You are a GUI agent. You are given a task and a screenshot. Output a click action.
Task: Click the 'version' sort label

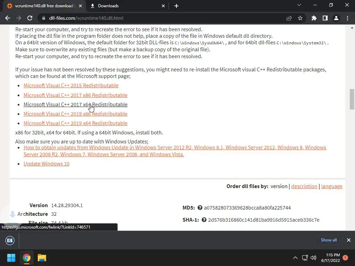tap(279, 186)
